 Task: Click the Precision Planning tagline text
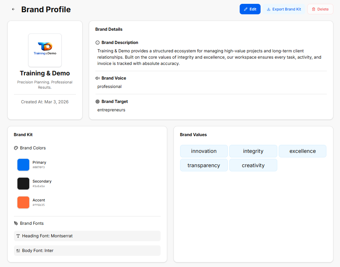coord(45,85)
